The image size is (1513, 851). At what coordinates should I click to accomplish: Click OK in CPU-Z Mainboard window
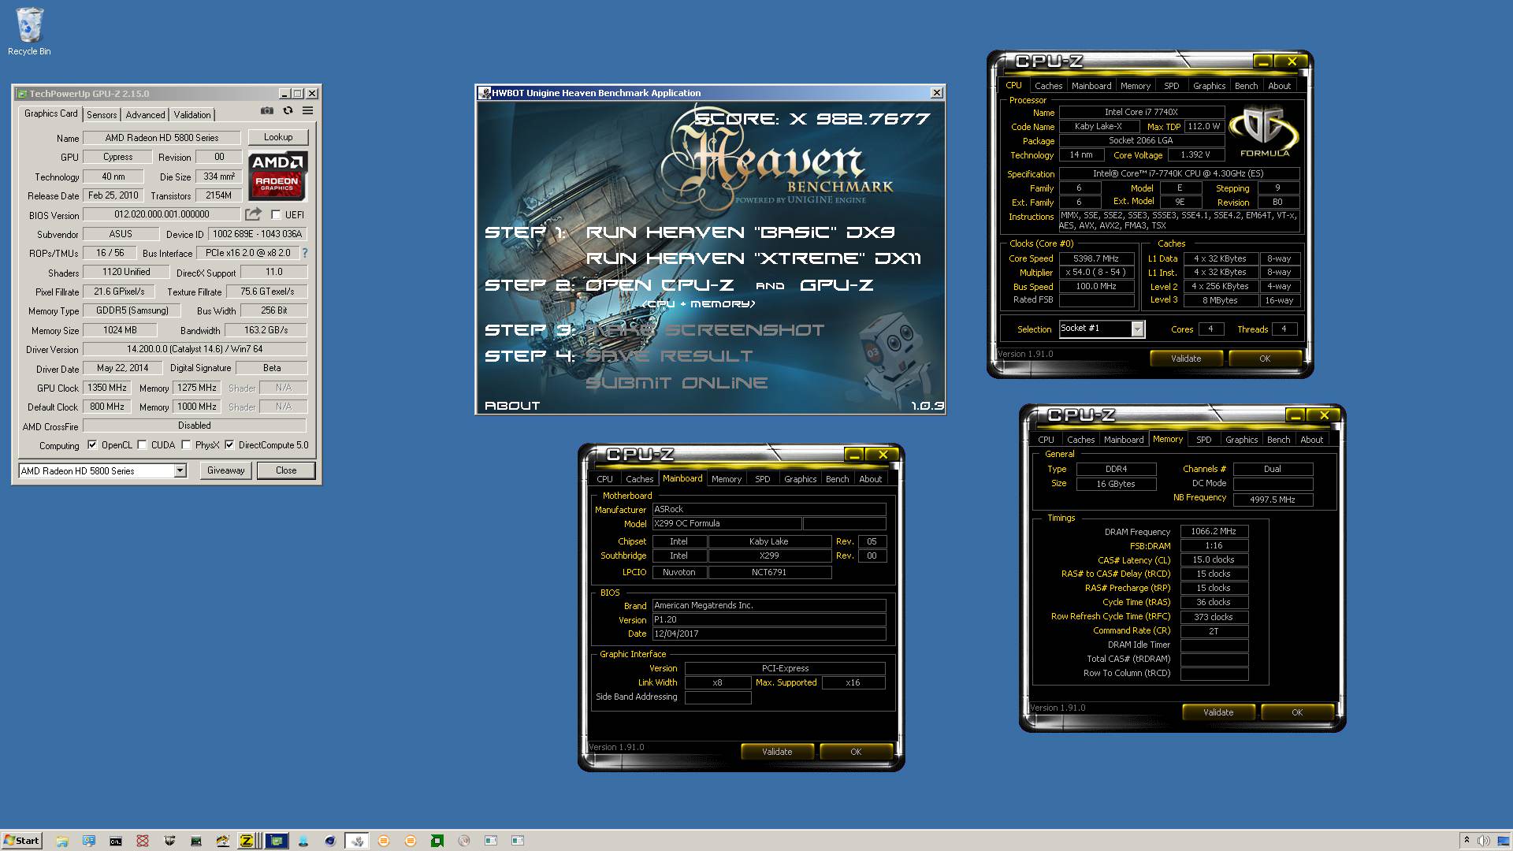[x=856, y=752]
